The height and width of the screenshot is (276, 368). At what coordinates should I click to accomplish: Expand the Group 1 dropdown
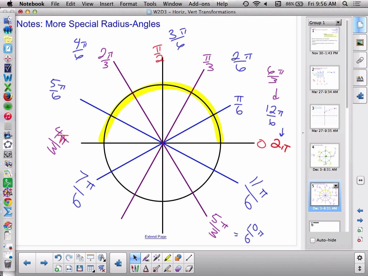tap(338, 22)
